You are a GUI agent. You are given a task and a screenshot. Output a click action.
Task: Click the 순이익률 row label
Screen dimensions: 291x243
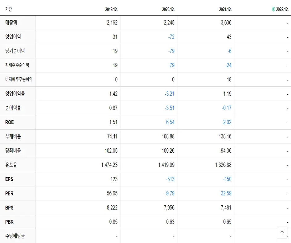click(x=13, y=108)
